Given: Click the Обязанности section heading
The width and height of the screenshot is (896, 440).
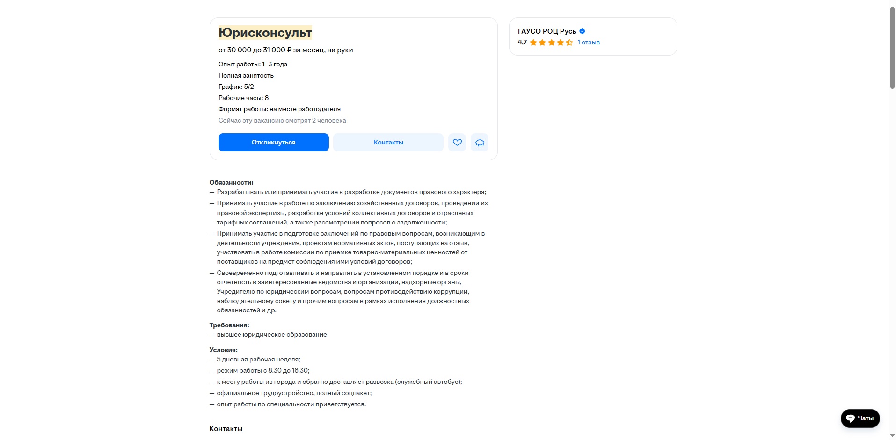Looking at the screenshot, I should (x=231, y=183).
